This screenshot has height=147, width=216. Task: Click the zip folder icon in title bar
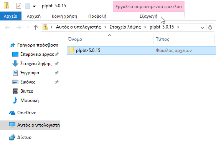click(x=6, y=6)
